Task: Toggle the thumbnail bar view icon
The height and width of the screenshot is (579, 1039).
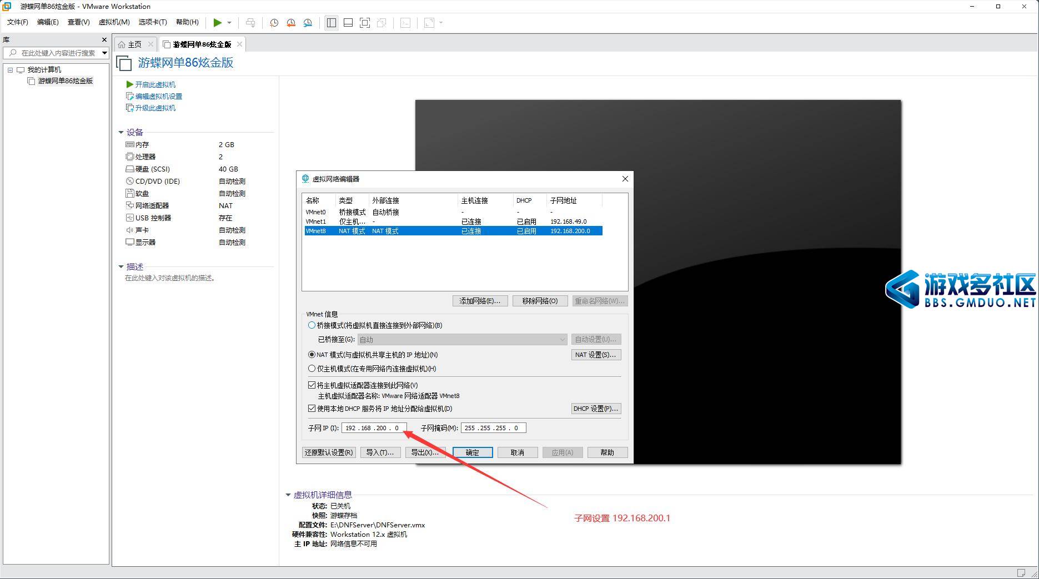Action: pyautogui.click(x=348, y=23)
